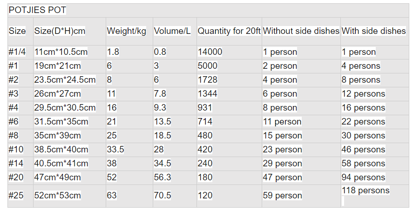Screen dimensions: 420x217
Task: Select the 14000 quantity cell
Action: tap(210, 52)
